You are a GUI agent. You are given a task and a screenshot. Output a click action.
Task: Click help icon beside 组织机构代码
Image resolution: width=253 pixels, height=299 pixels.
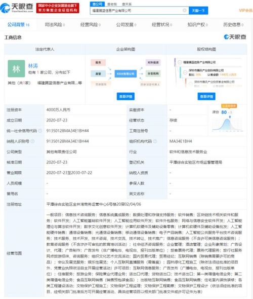tap(155, 141)
